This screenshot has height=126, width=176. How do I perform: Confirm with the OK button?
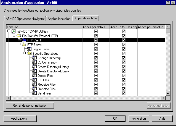click(x=115, y=119)
